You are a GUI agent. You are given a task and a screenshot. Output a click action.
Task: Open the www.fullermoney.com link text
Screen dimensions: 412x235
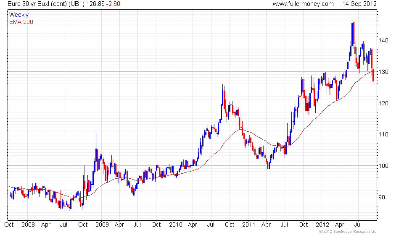point(303,4)
